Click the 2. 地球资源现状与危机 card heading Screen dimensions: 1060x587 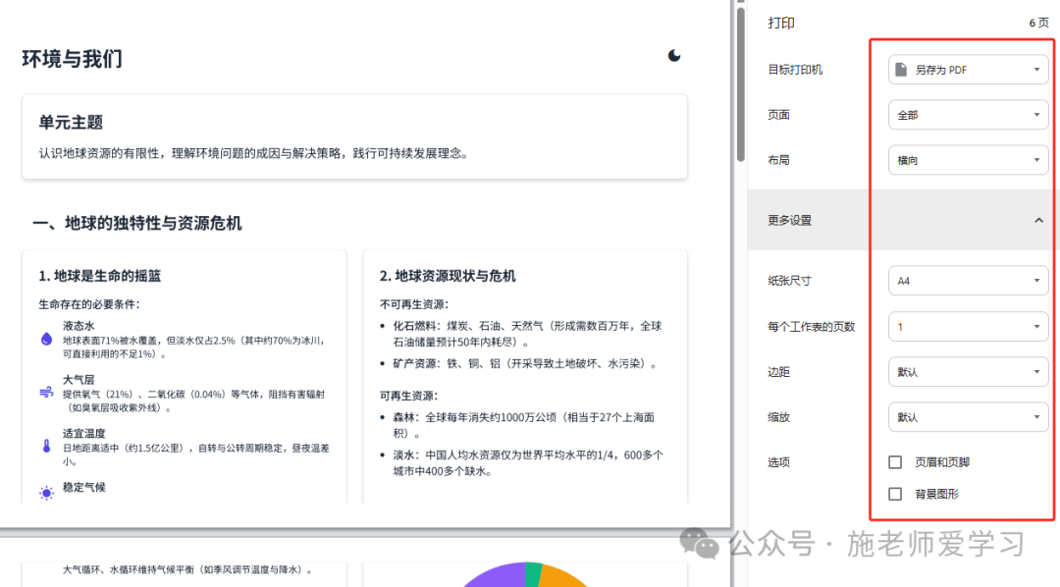448,276
